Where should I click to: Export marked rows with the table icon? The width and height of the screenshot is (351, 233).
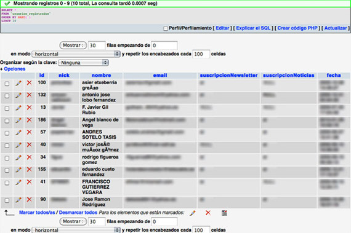(224, 213)
